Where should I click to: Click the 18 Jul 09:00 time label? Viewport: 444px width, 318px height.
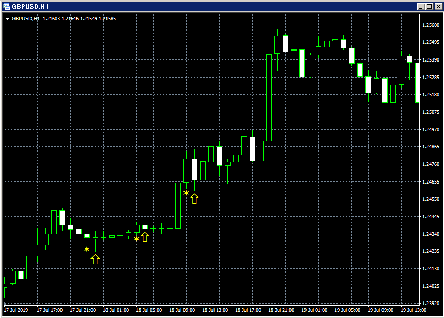pos(182,310)
